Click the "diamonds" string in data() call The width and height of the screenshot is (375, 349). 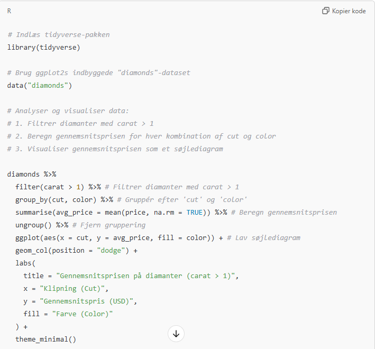point(50,86)
